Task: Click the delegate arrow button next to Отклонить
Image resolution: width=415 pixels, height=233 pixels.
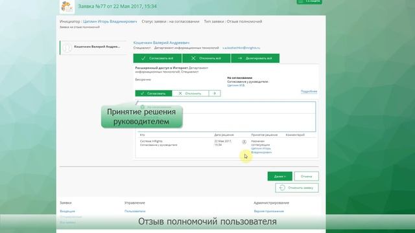Action: [x=215, y=93]
